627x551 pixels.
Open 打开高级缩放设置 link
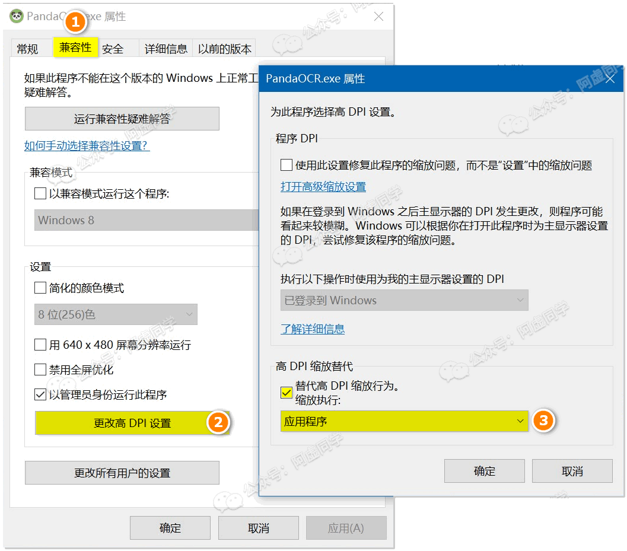coord(323,187)
